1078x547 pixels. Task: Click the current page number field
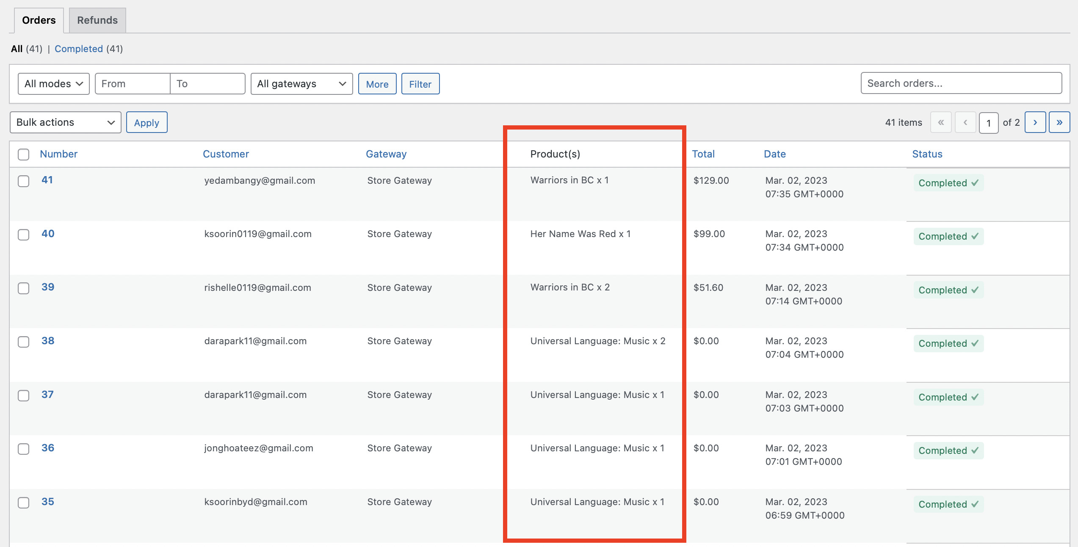click(x=989, y=123)
